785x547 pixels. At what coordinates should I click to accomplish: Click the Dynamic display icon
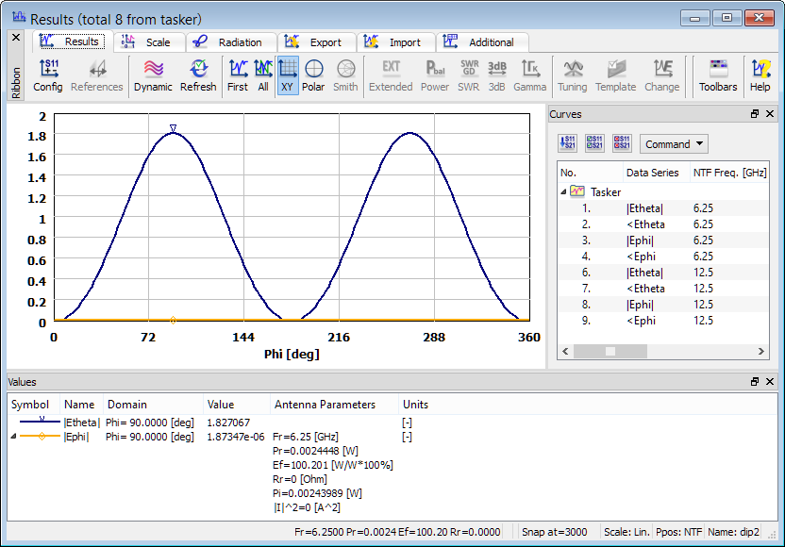pos(153,75)
